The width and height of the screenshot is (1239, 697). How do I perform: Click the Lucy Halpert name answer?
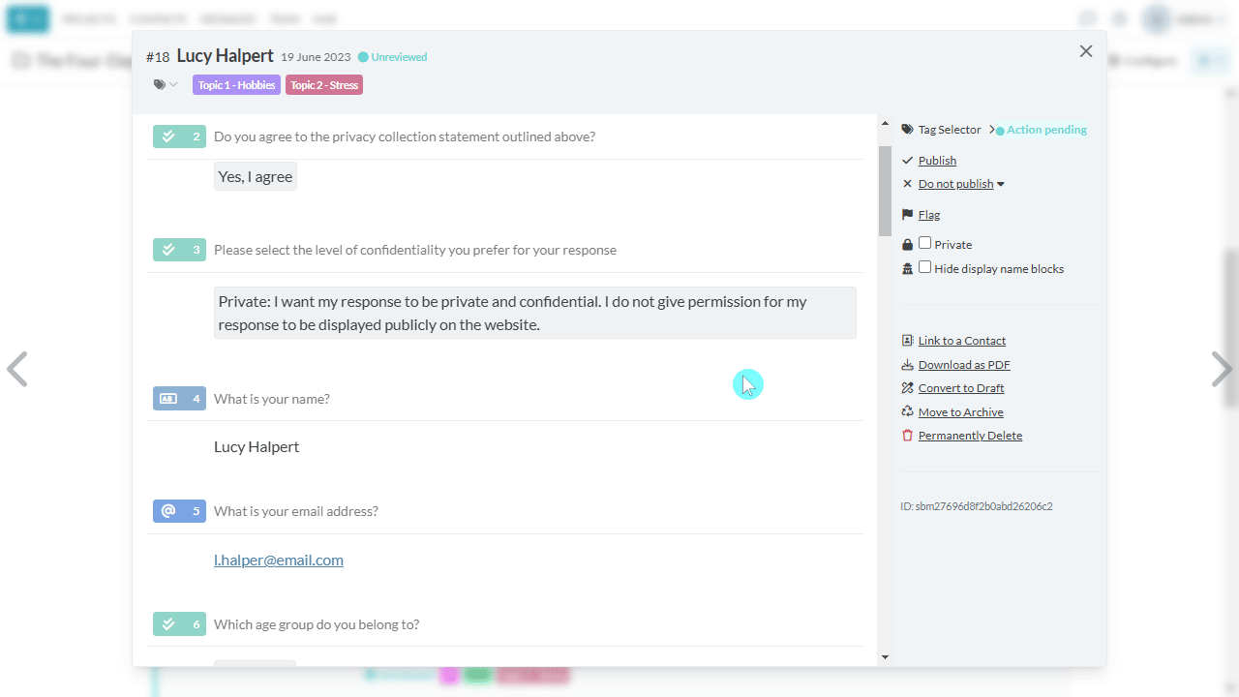coord(257,446)
